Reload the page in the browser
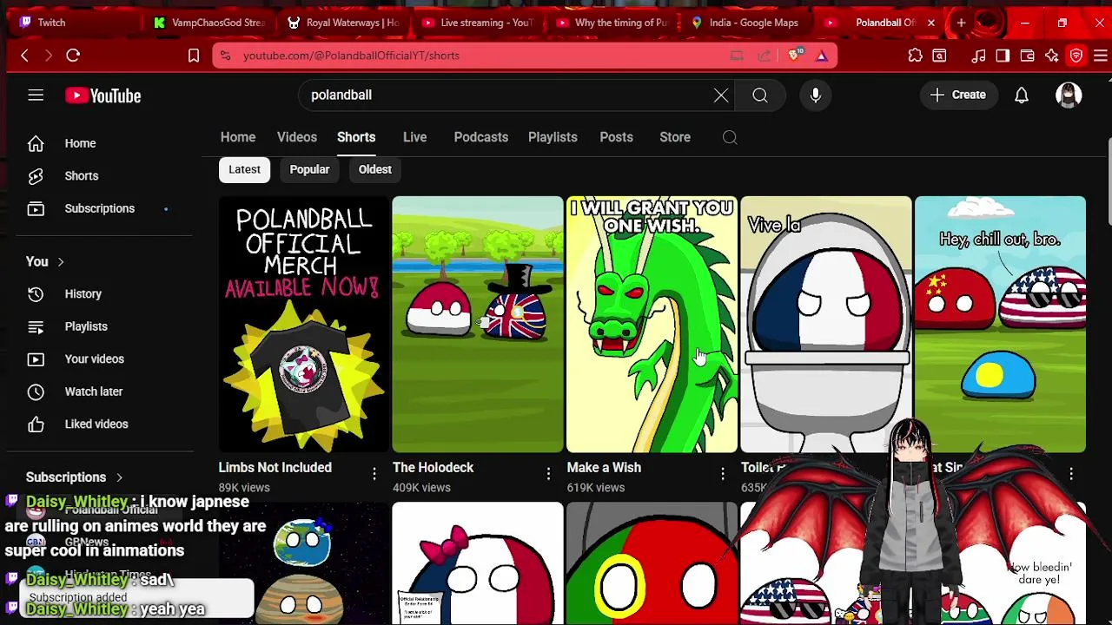Viewport: 1112px width, 625px height. pos(73,56)
